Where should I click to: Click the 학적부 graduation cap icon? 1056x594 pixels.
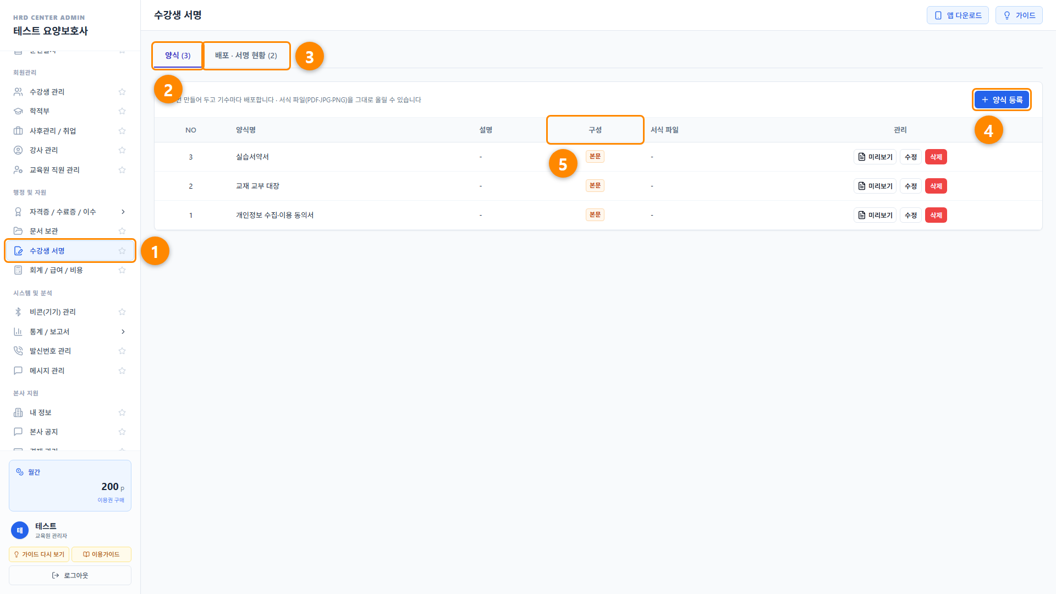18,111
